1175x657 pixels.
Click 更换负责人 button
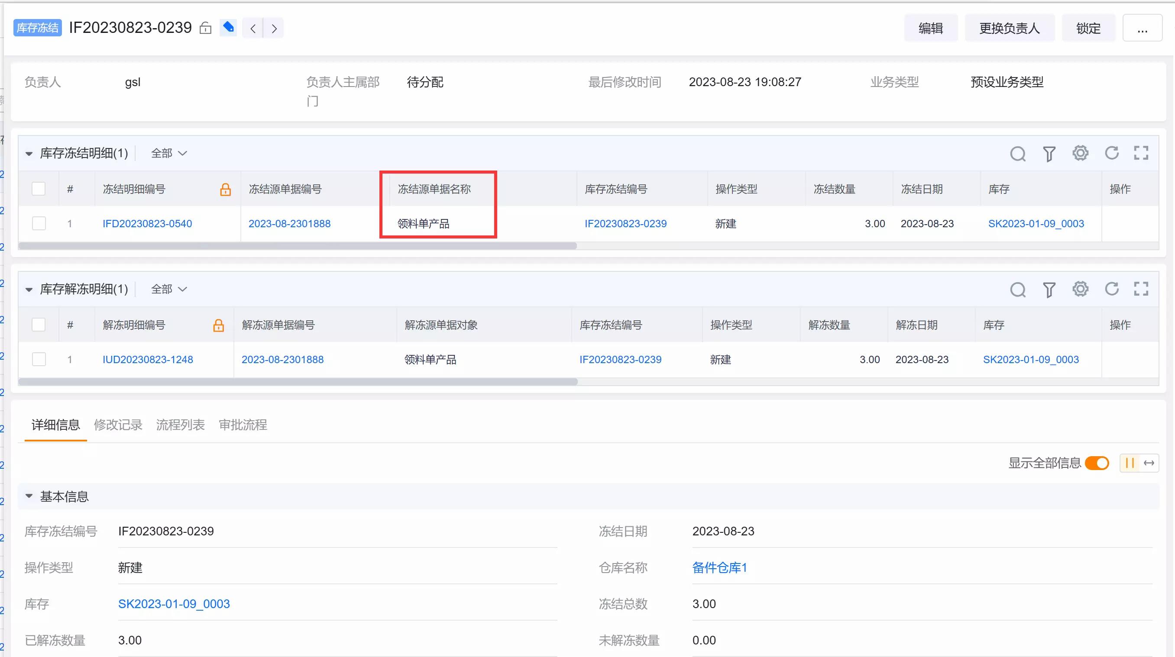point(1010,28)
